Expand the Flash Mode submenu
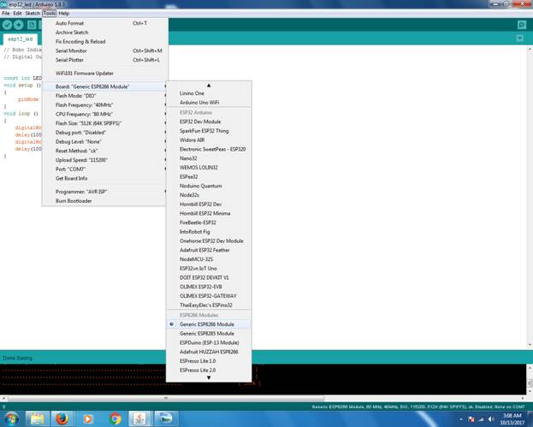This screenshot has height=427, width=533. click(x=104, y=96)
